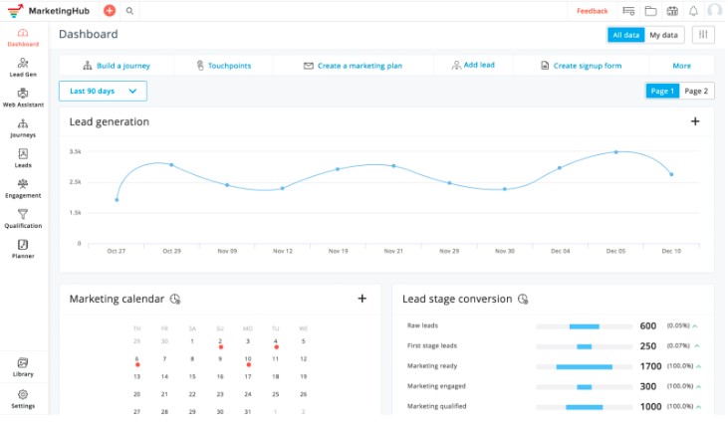The width and height of the screenshot is (728, 427).
Task: Select day 17 on marketing calendar
Action: 248,376
